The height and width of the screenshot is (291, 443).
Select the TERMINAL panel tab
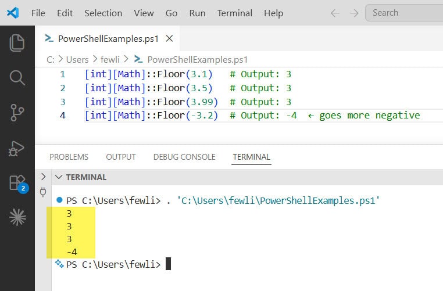pyautogui.click(x=251, y=157)
